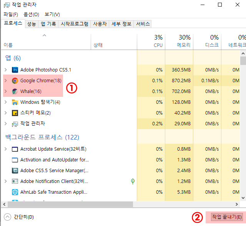The height and width of the screenshot is (226, 246).
Task: Expand the Whale process group
Action: (x=5, y=91)
